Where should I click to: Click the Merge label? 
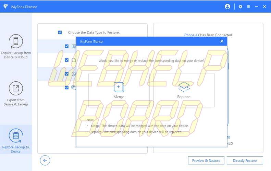click(x=119, y=97)
